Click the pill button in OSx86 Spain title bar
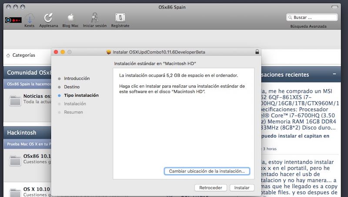348x197 pixels. (x=335, y=7)
